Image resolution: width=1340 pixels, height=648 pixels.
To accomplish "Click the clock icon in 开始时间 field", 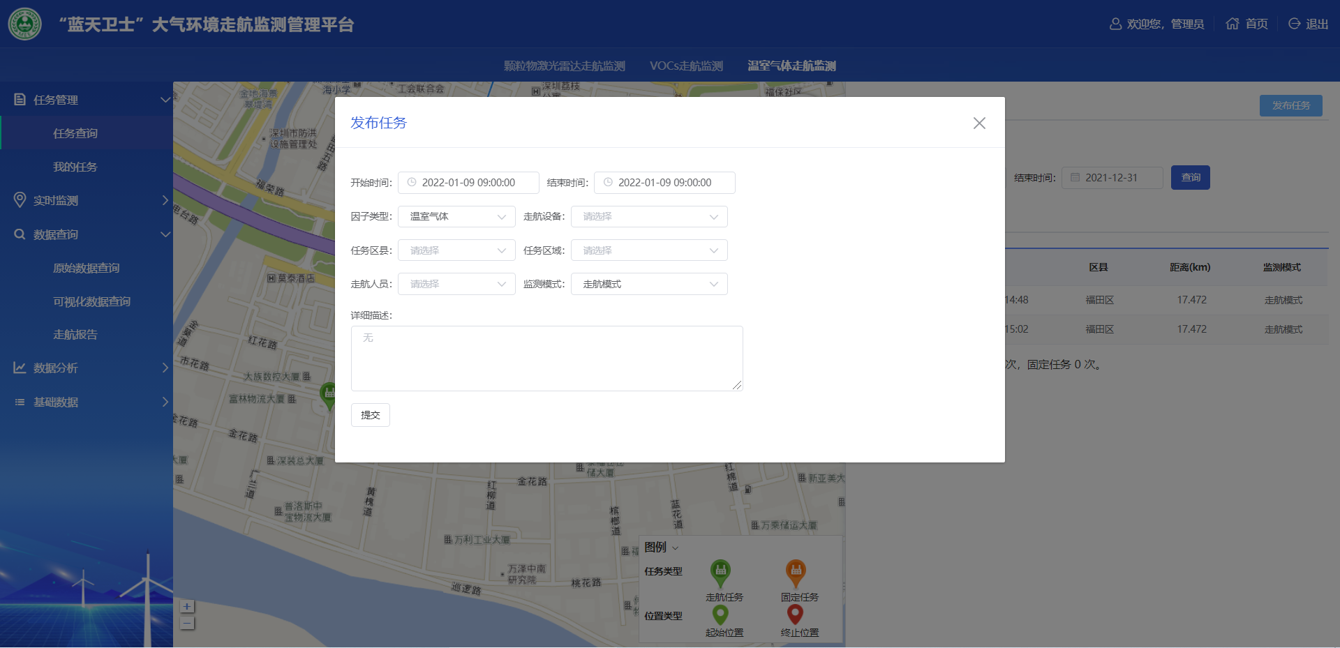I will pos(412,183).
